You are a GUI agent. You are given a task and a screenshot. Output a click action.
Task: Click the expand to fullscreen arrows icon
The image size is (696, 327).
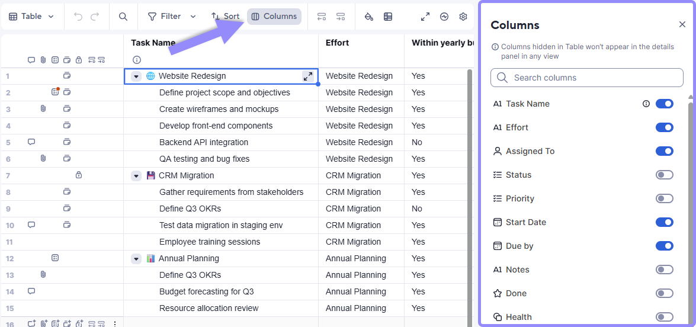[425, 17]
